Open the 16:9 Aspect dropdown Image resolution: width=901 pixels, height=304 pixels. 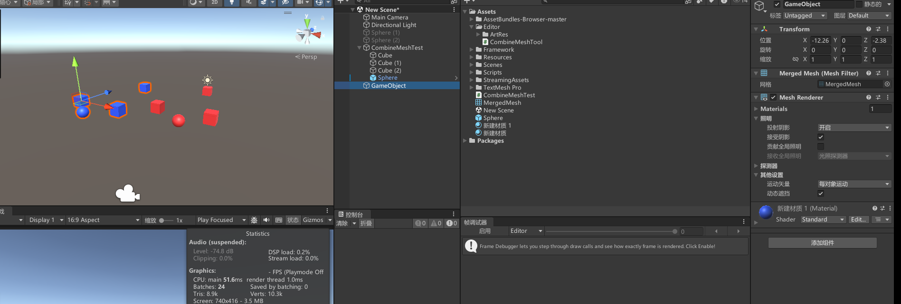pos(103,220)
